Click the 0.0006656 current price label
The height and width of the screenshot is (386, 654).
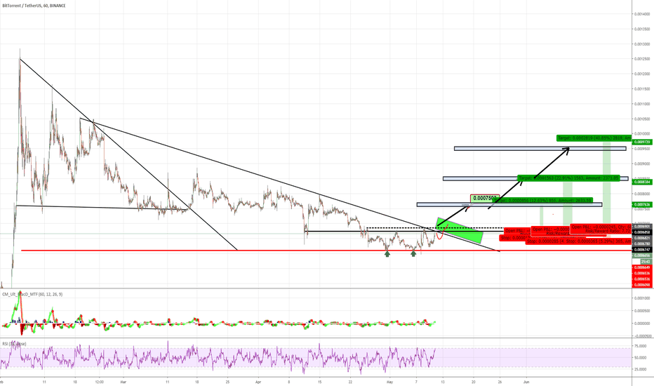[x=642, y=255]
